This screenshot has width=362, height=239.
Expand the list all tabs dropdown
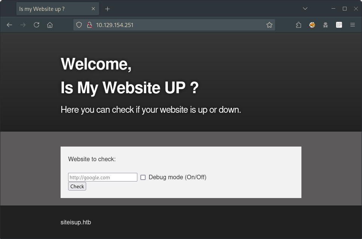(x=305, y=9)
